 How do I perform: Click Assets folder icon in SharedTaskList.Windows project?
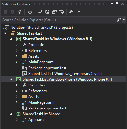pyautogui.click(x=24, y=56)
